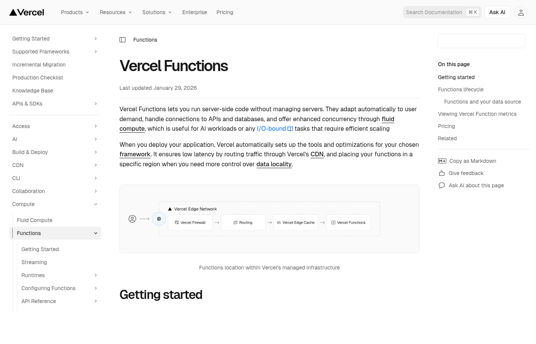
Task: Open the Search Documentation field
Action: coord(434,12)
